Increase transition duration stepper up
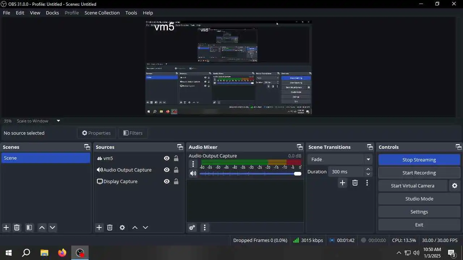The width and height of the screenshot is (463, 260). pos(368,169)
